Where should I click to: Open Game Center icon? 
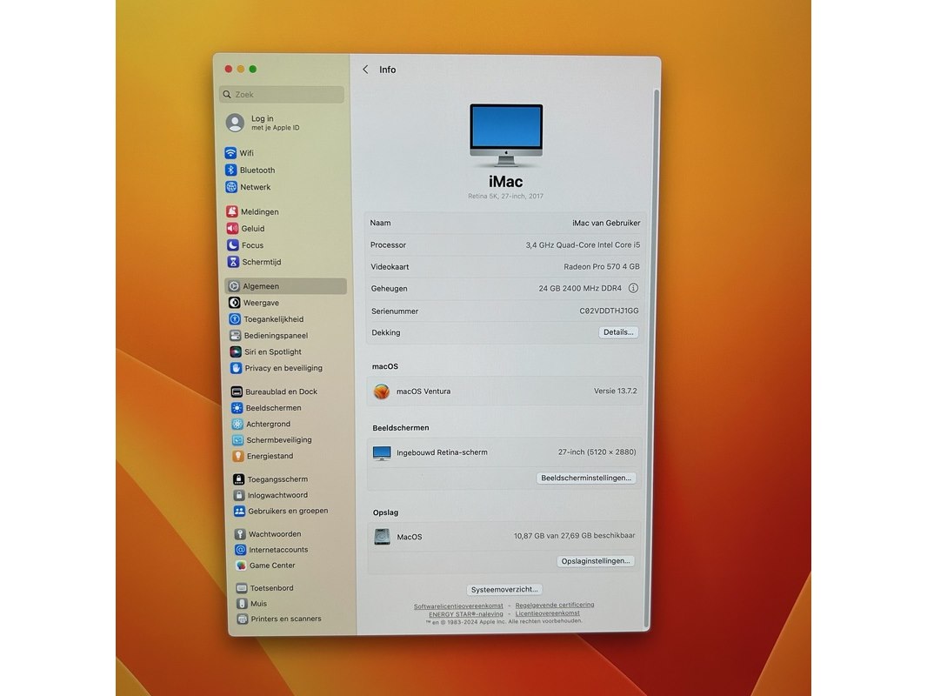[241, 565]
